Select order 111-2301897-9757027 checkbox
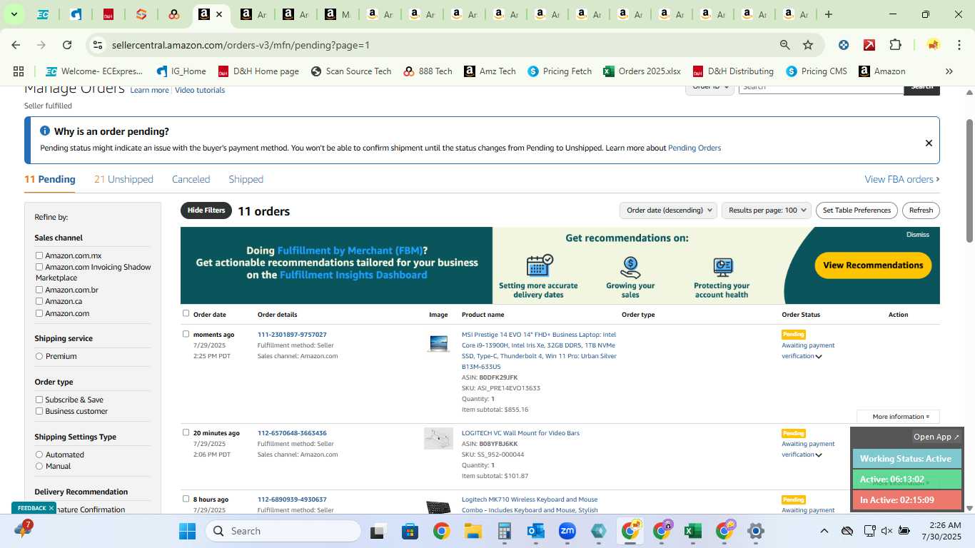The width and height of the screenshot is (975, 548). [x=186, y=334]
